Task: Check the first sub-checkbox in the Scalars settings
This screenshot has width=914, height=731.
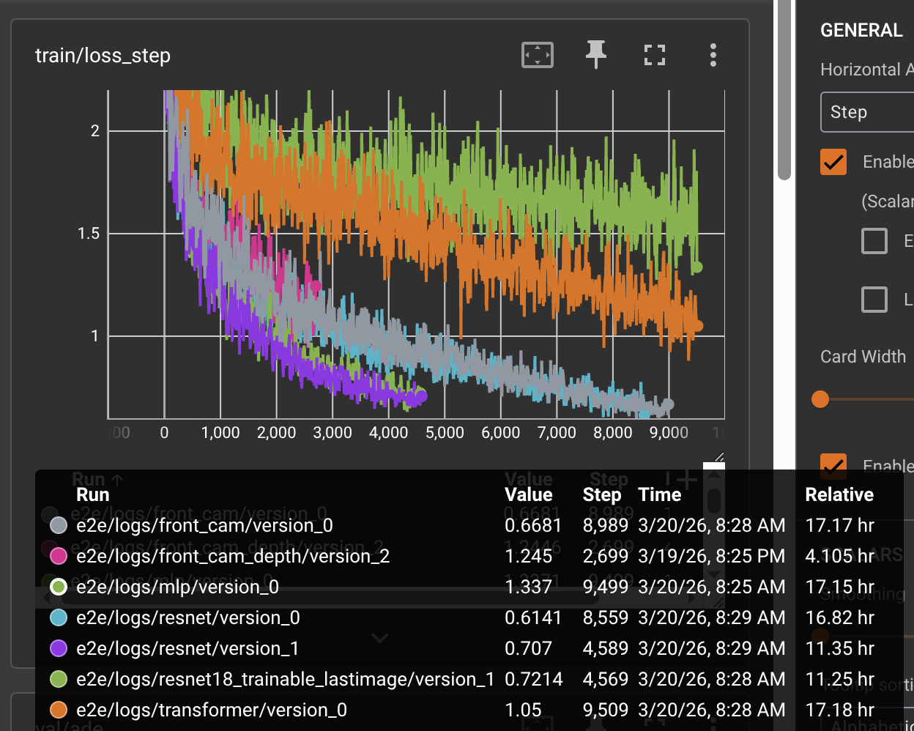Action: [874, 241]
